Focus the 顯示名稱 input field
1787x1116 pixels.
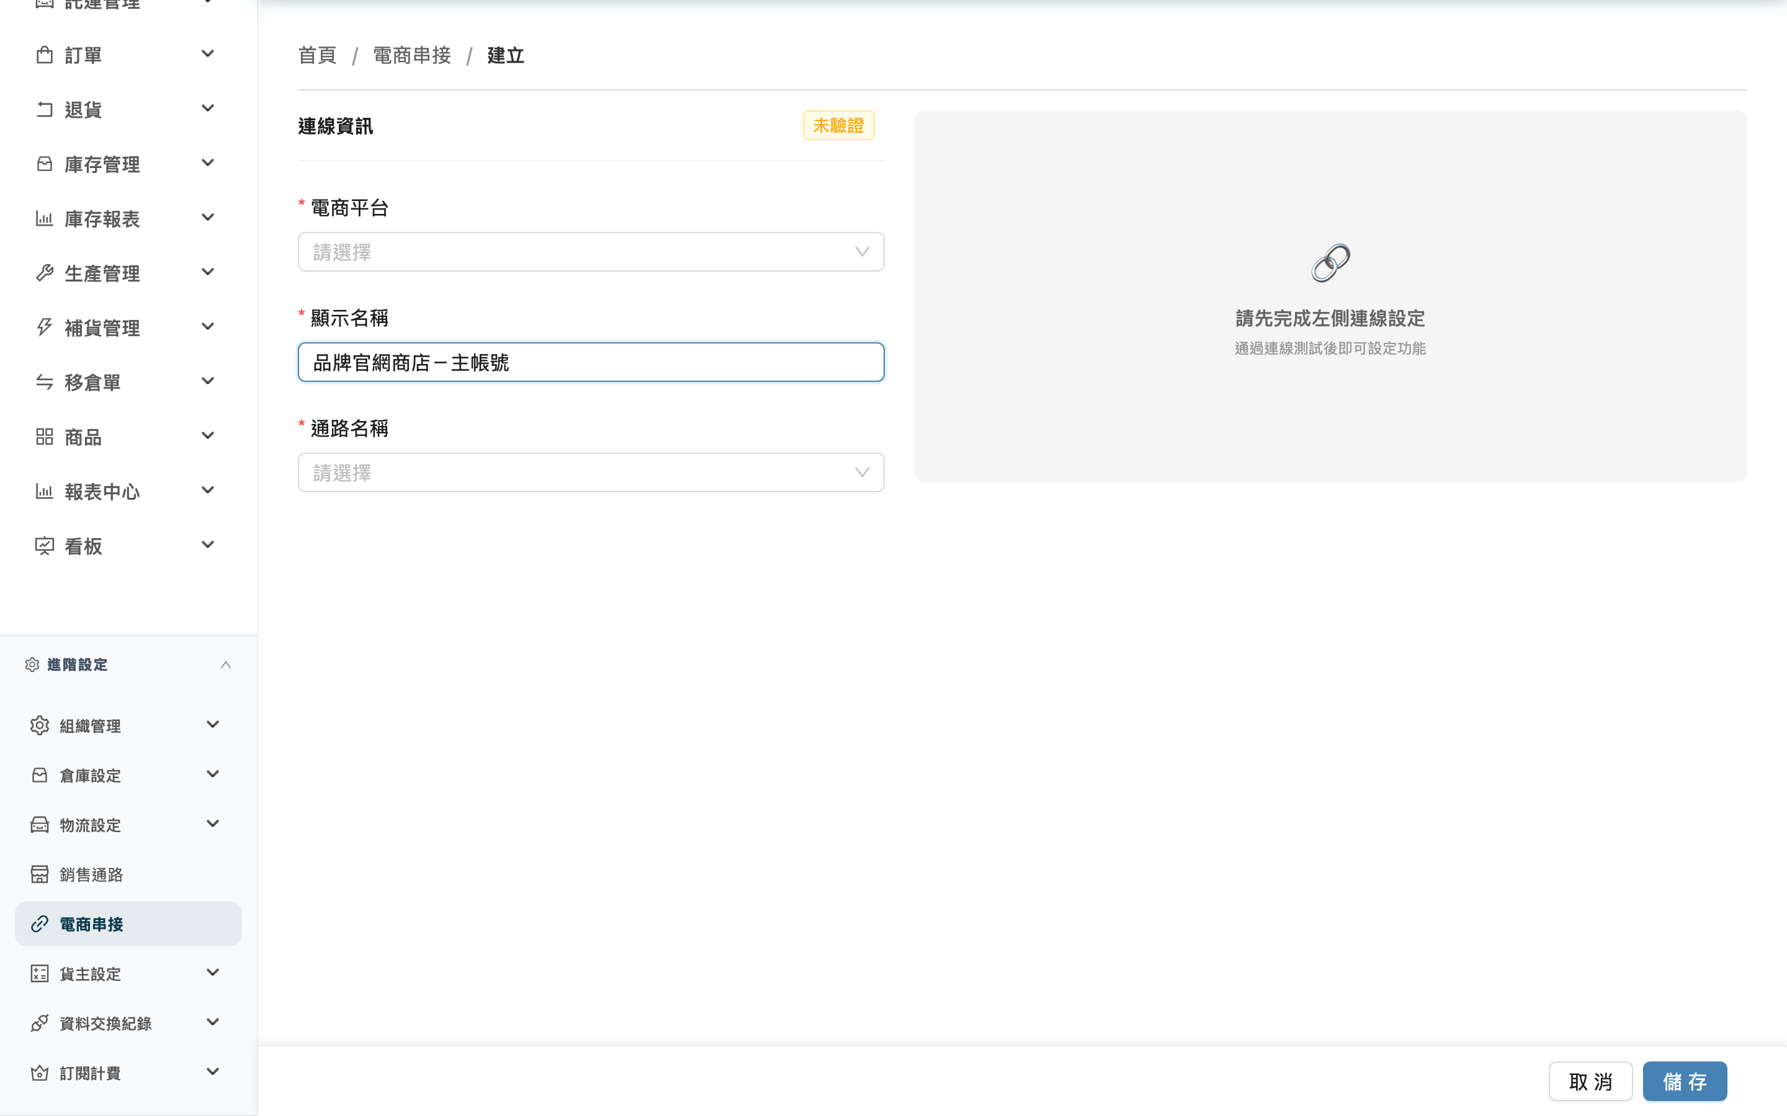click(x=591, y=361)
